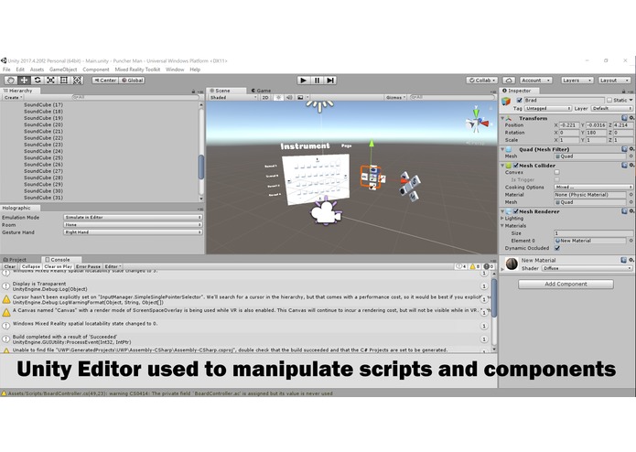
Task: Open the Cloud services button
Action: pyautogui.click(x=509, y=81)
